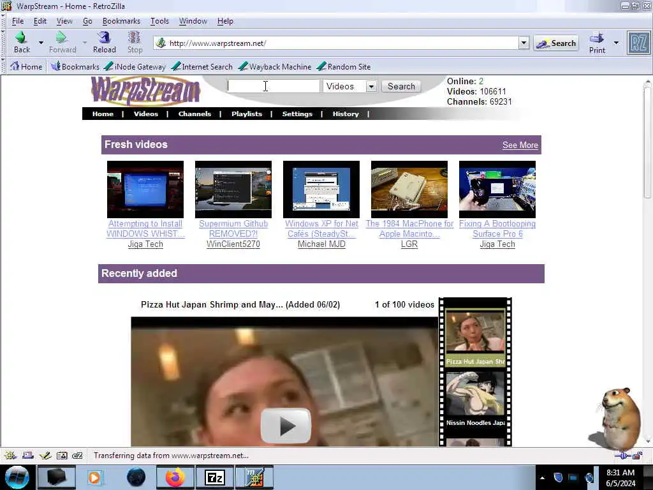
Task: Click the Back navigation arrow icon
Action: (21, 38)
